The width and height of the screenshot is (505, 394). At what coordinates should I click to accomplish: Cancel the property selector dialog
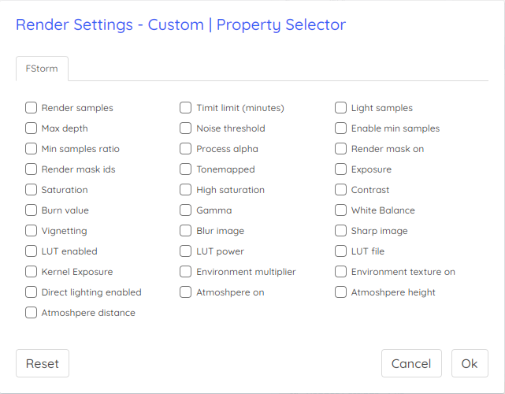[x=411, y=363]
